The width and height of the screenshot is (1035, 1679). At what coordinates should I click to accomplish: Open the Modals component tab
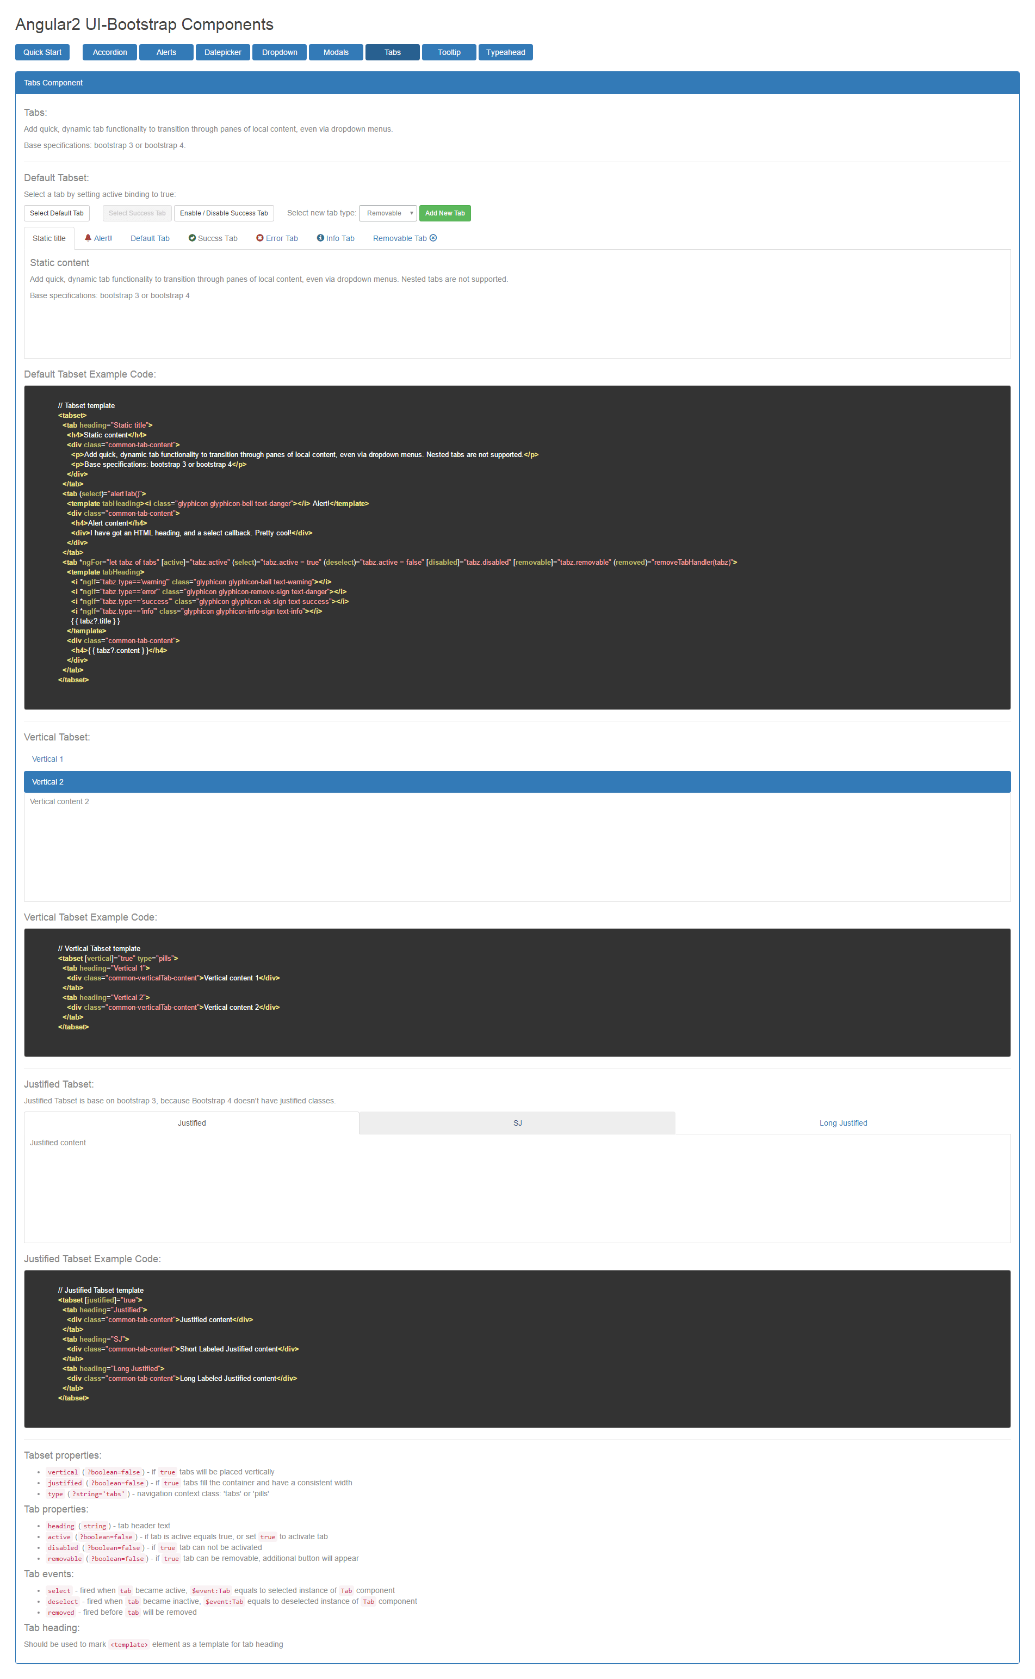click(x=336, y=52)
